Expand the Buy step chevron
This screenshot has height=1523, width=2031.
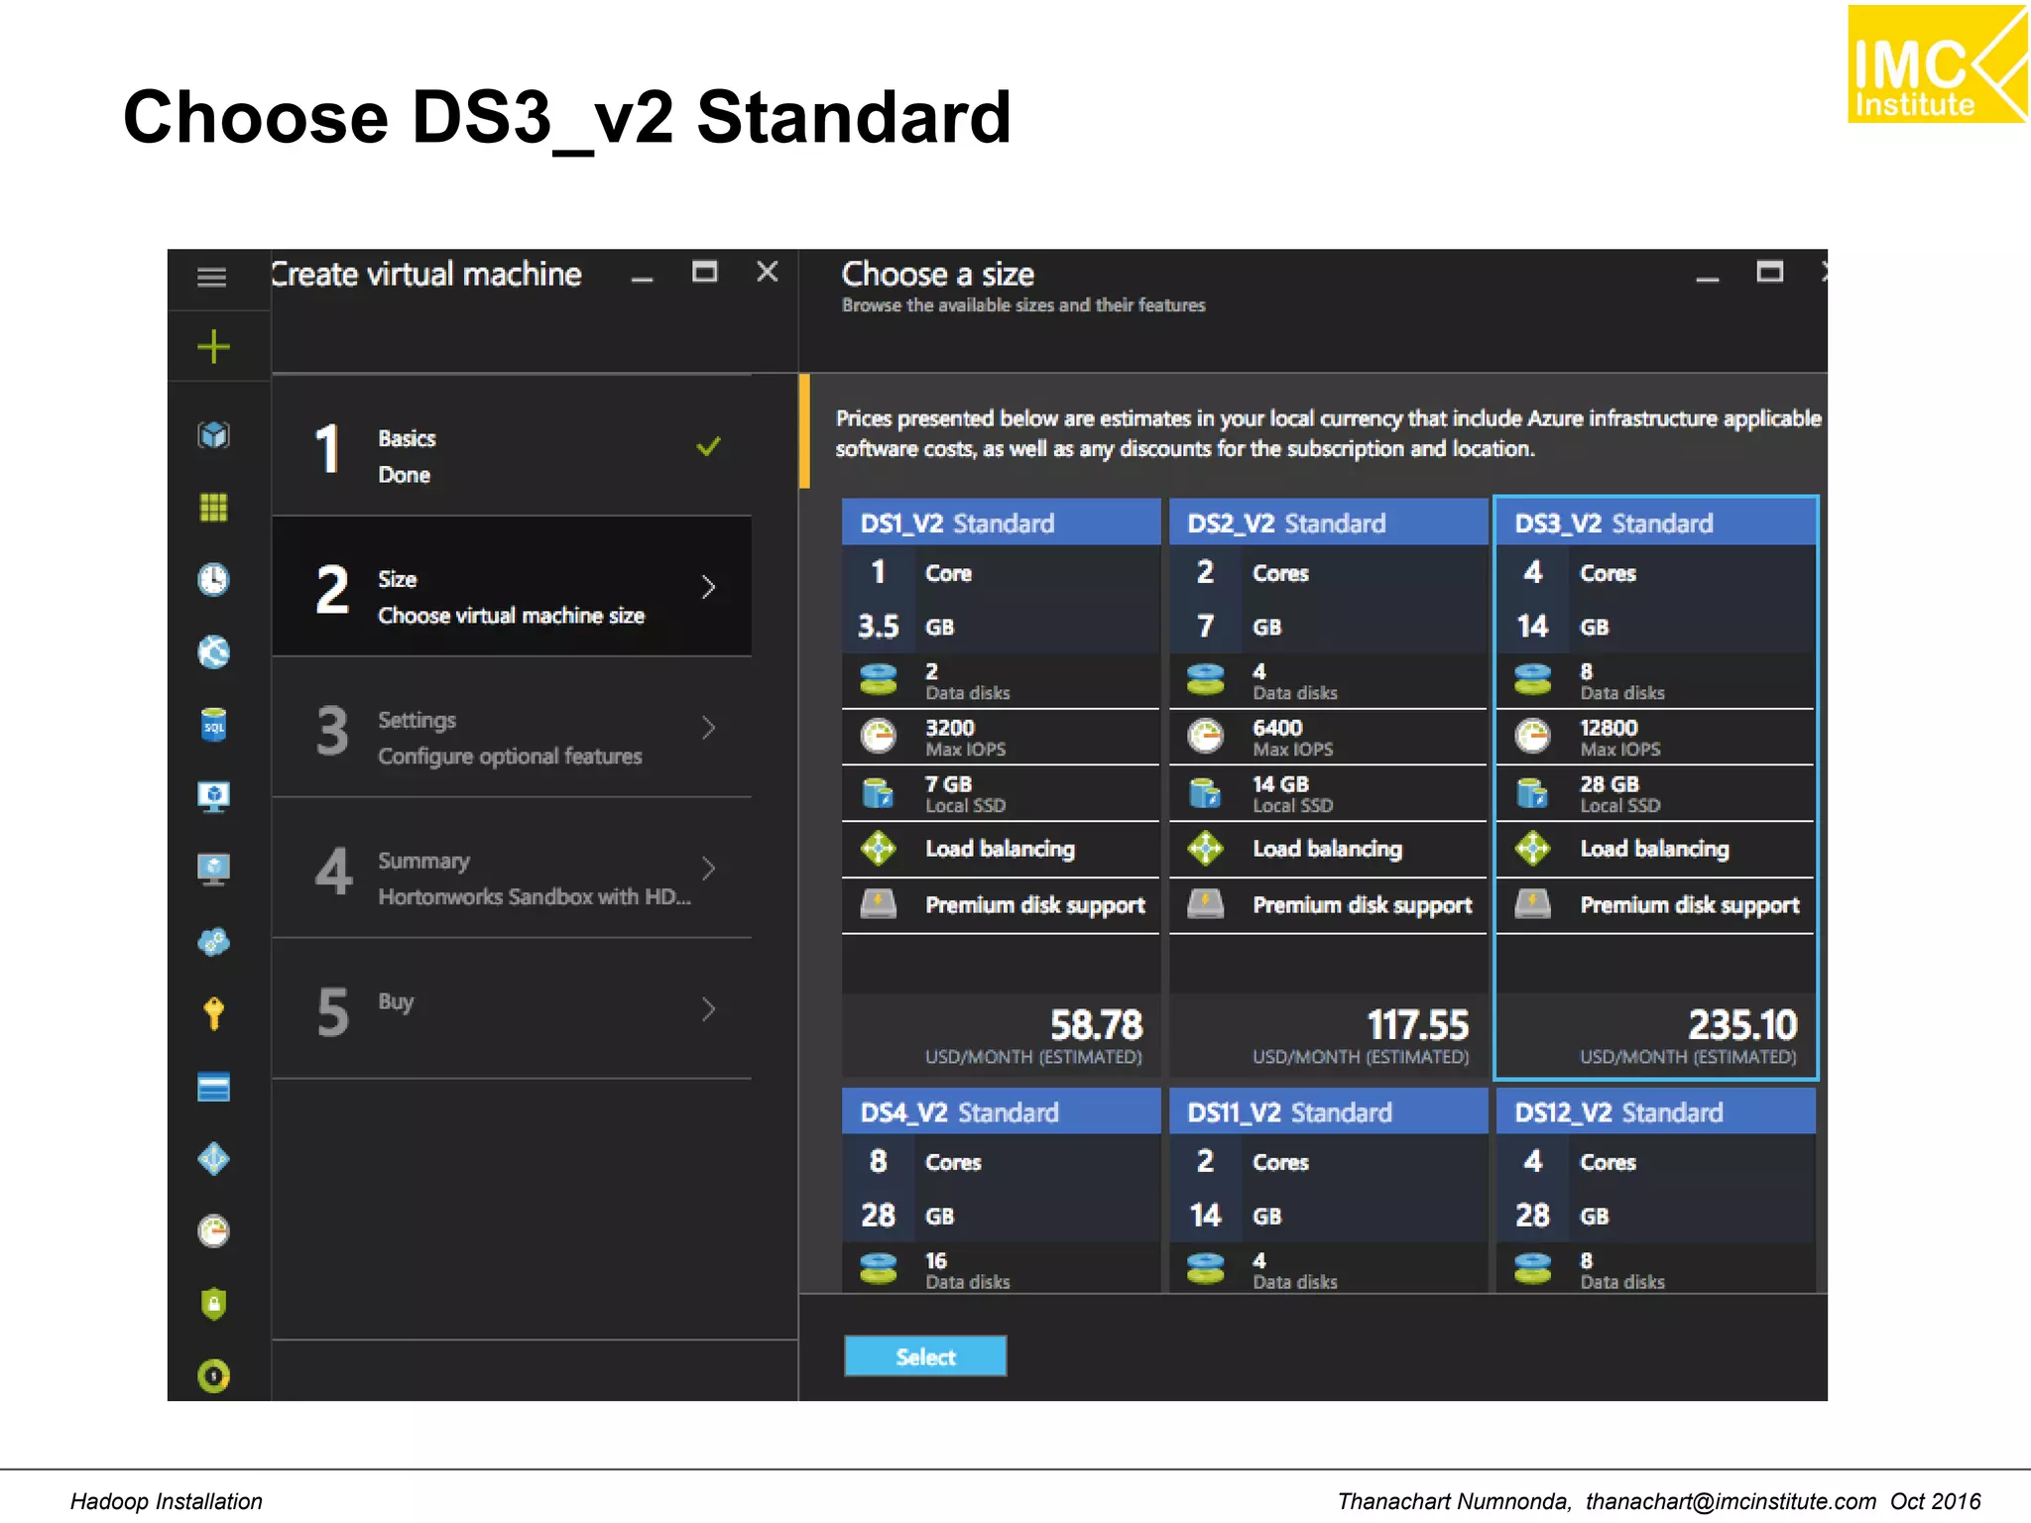(708, 1009)
